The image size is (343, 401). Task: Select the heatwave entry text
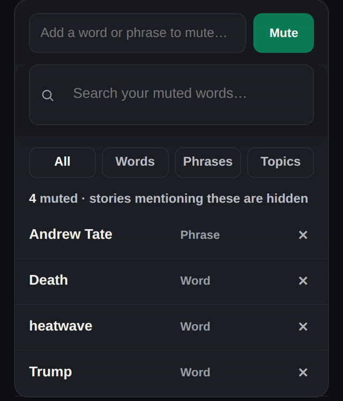[61, 325]
